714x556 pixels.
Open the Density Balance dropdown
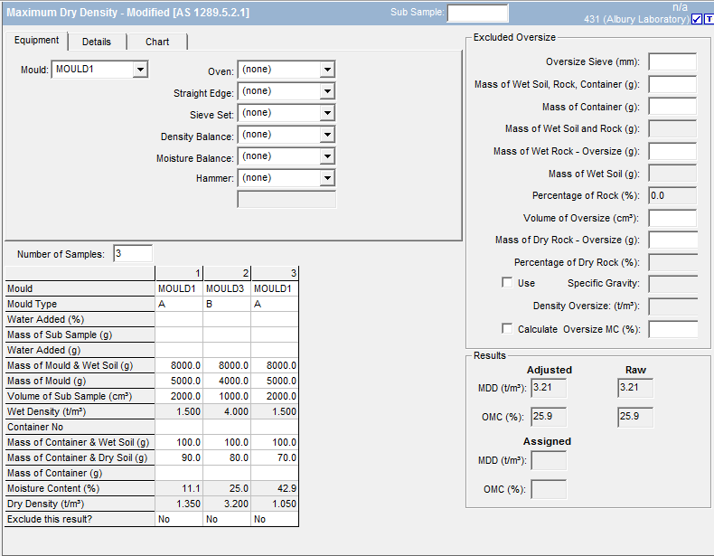[327, 135]
